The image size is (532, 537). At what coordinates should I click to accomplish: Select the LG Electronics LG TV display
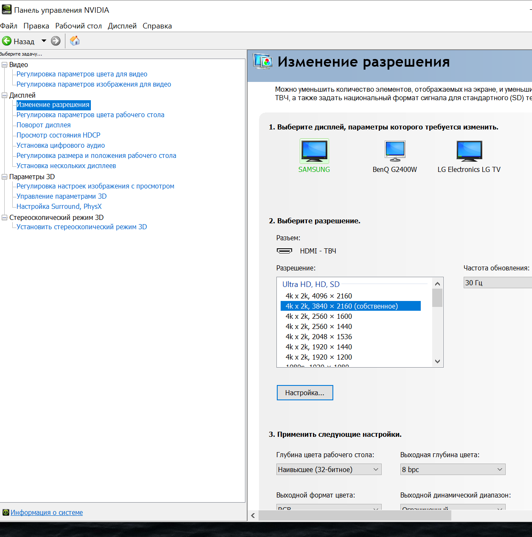[x=469, y=151]
